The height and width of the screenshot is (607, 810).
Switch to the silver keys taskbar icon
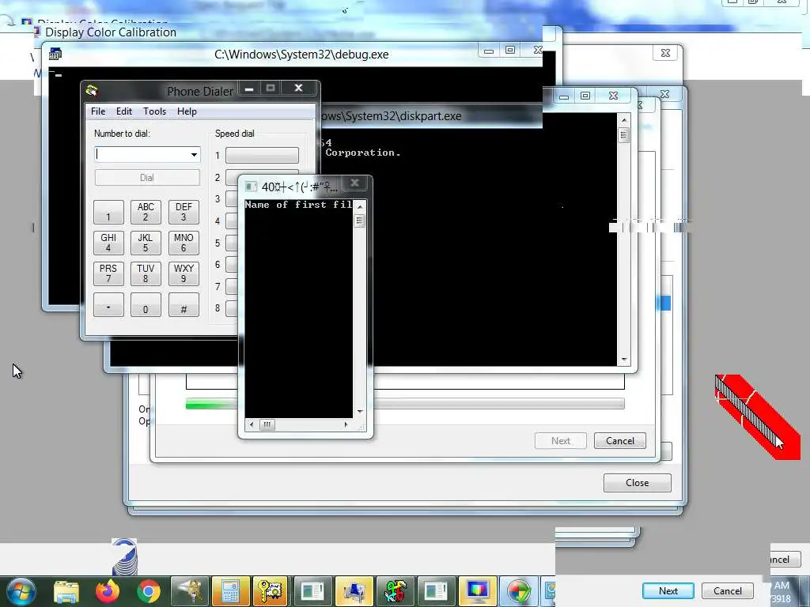click(190, 591)
